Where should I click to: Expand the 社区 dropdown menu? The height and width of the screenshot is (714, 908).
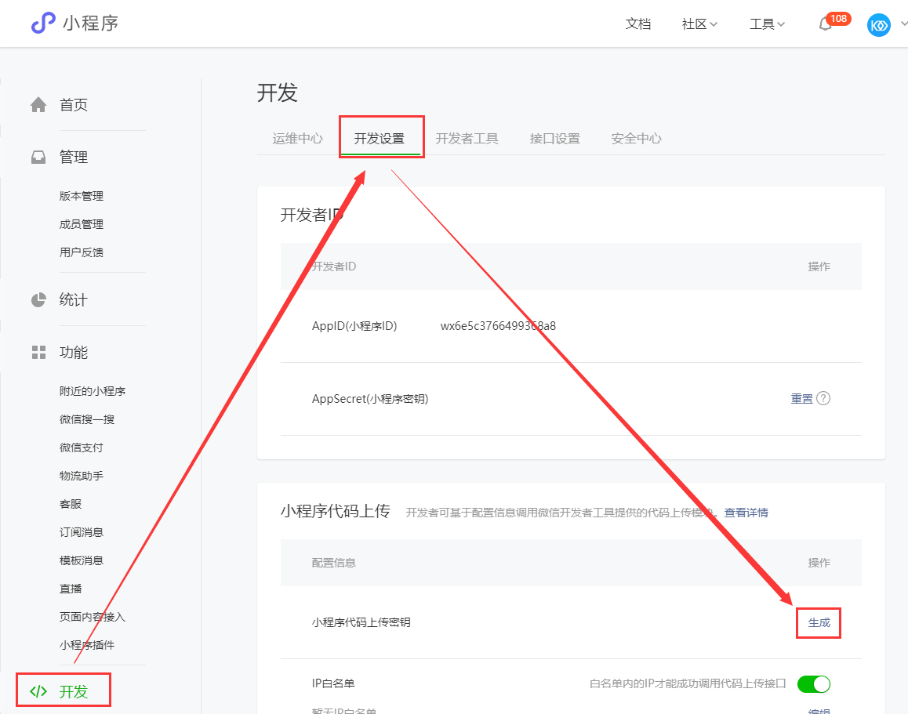click(699, 24)
